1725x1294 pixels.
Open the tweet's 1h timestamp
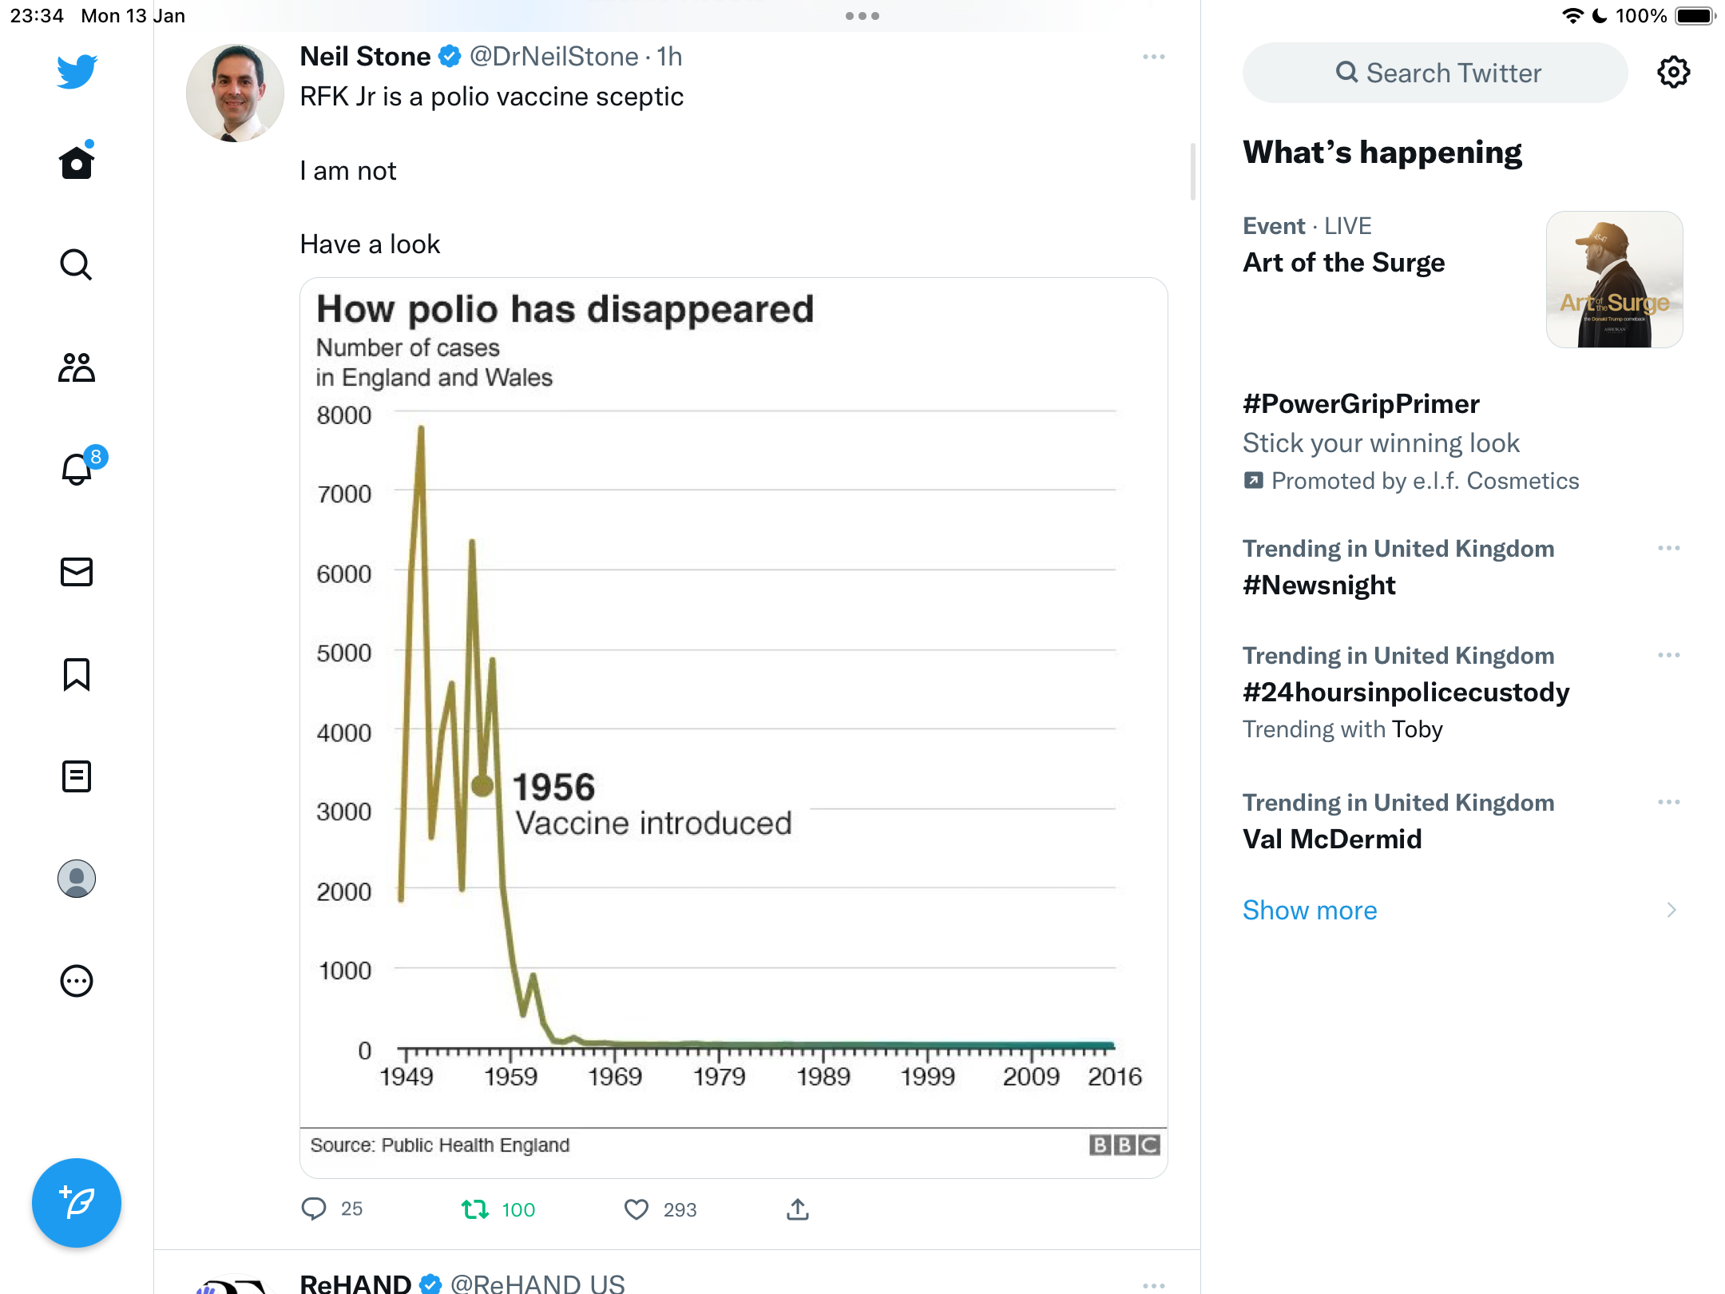coord(669,56)
